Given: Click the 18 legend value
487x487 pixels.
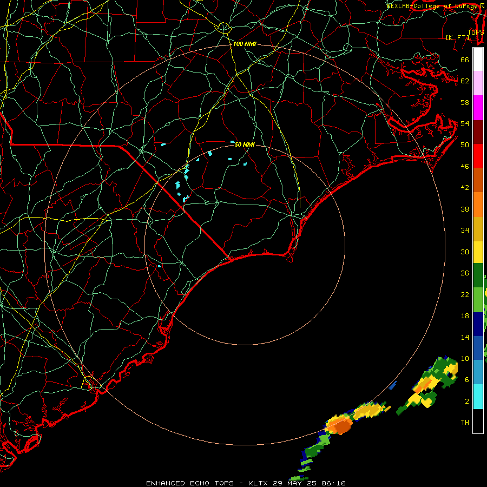Looking at the screenshot, I should [x=465, y=315].
